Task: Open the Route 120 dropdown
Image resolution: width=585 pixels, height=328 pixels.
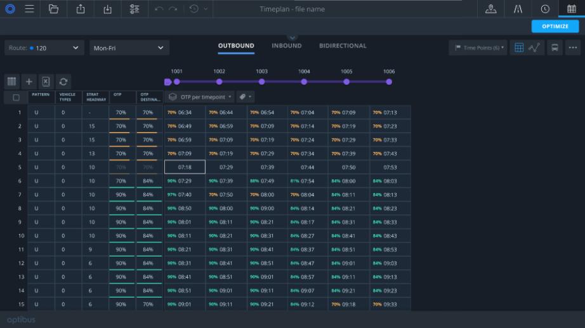Action: point(44,48)
